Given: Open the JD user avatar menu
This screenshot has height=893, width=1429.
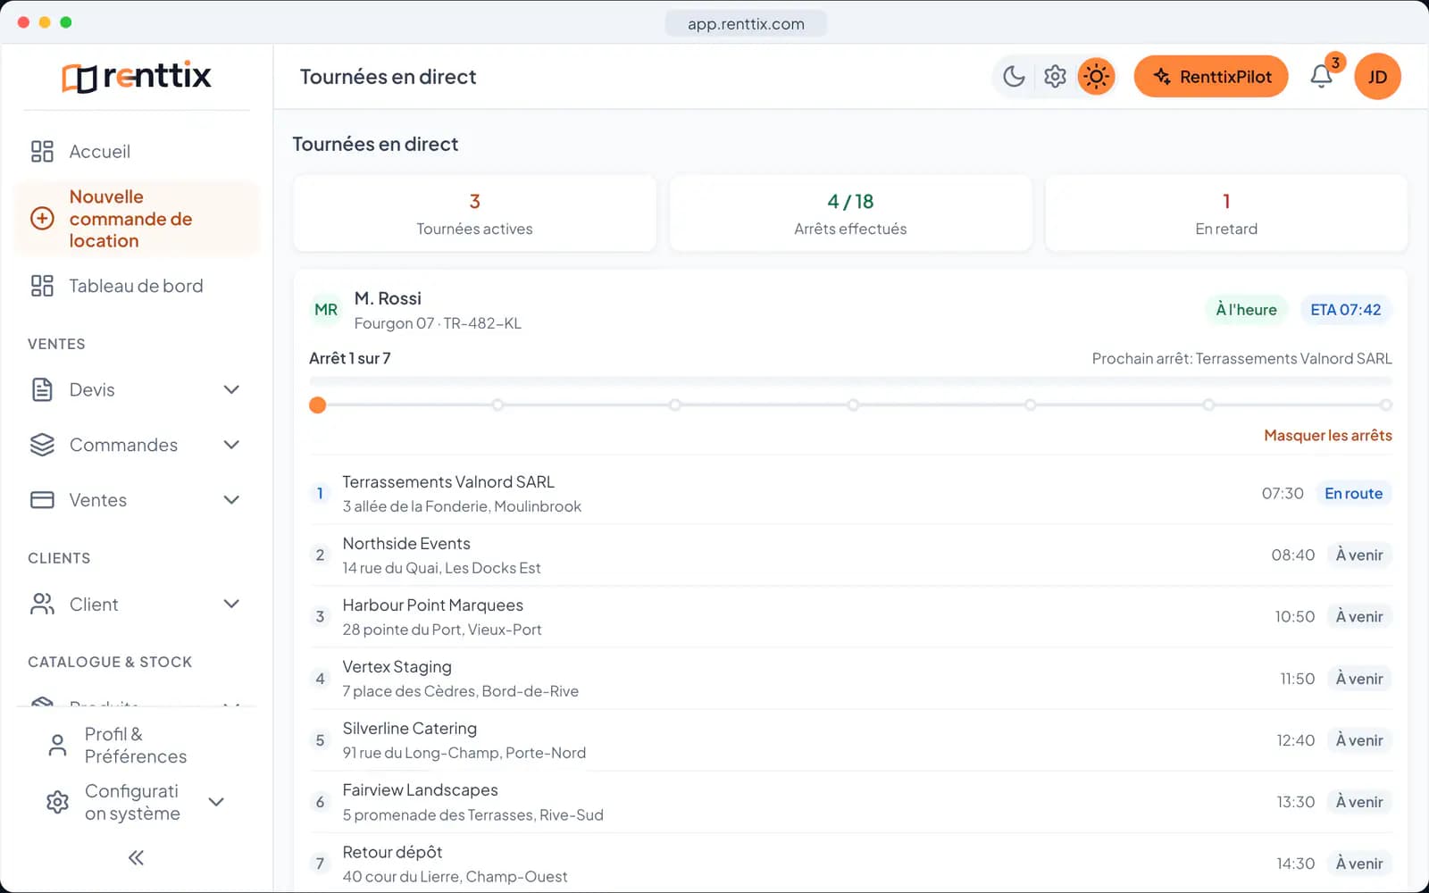Looking at the screenshot, I should [x=1377, y=77].
